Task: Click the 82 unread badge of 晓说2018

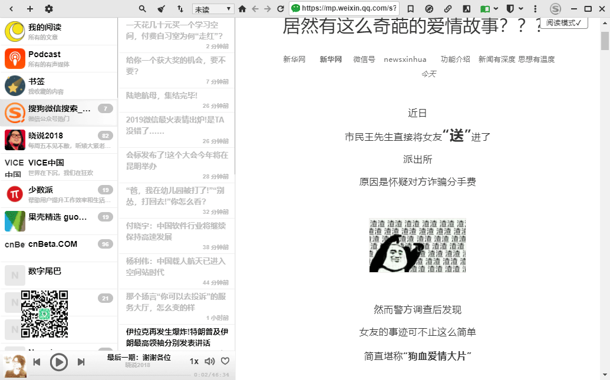Action: (105, 136)
